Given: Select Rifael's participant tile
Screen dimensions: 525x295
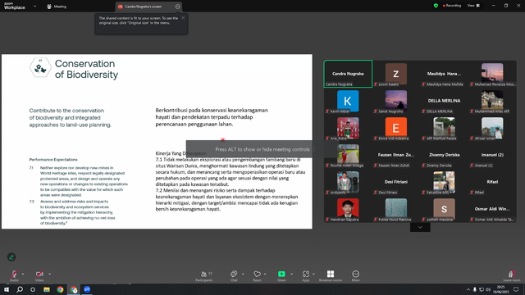Looking at the screenshot, I should (x=492, y=182).
